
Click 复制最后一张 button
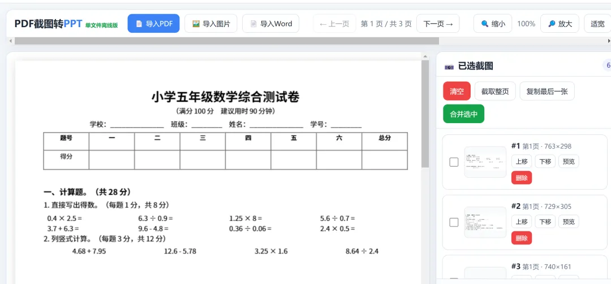pyautogui.click(x=547, y=91)
